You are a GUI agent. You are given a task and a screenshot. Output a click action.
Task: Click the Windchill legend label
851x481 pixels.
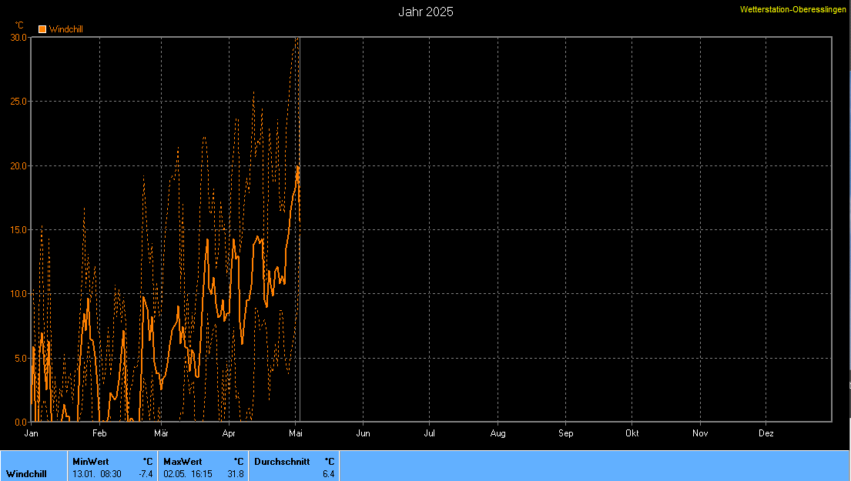(65, 29)
